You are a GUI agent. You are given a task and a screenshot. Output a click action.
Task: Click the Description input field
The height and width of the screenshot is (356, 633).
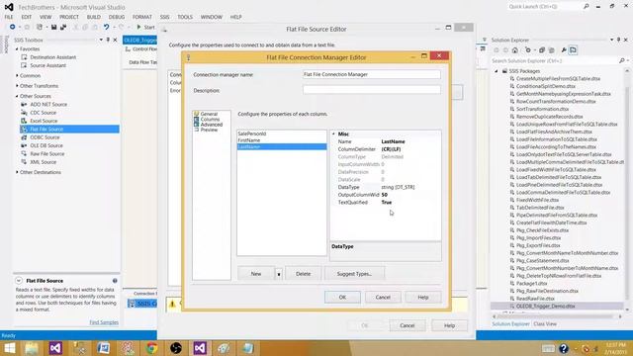[372, 90]
